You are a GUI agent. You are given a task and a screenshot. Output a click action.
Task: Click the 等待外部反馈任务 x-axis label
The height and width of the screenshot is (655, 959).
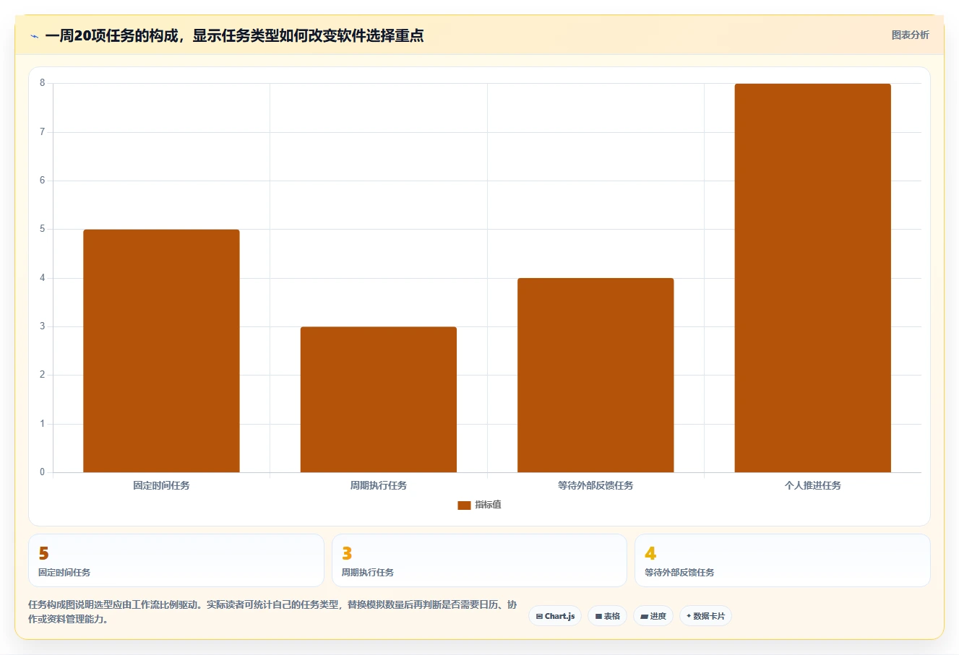click(595, 485)
